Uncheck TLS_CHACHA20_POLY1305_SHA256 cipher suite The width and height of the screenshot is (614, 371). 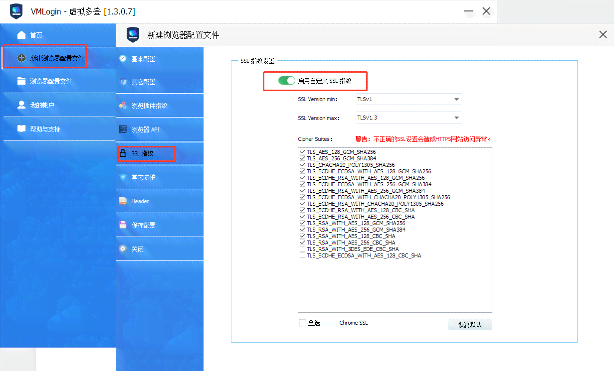click(302, 164)
